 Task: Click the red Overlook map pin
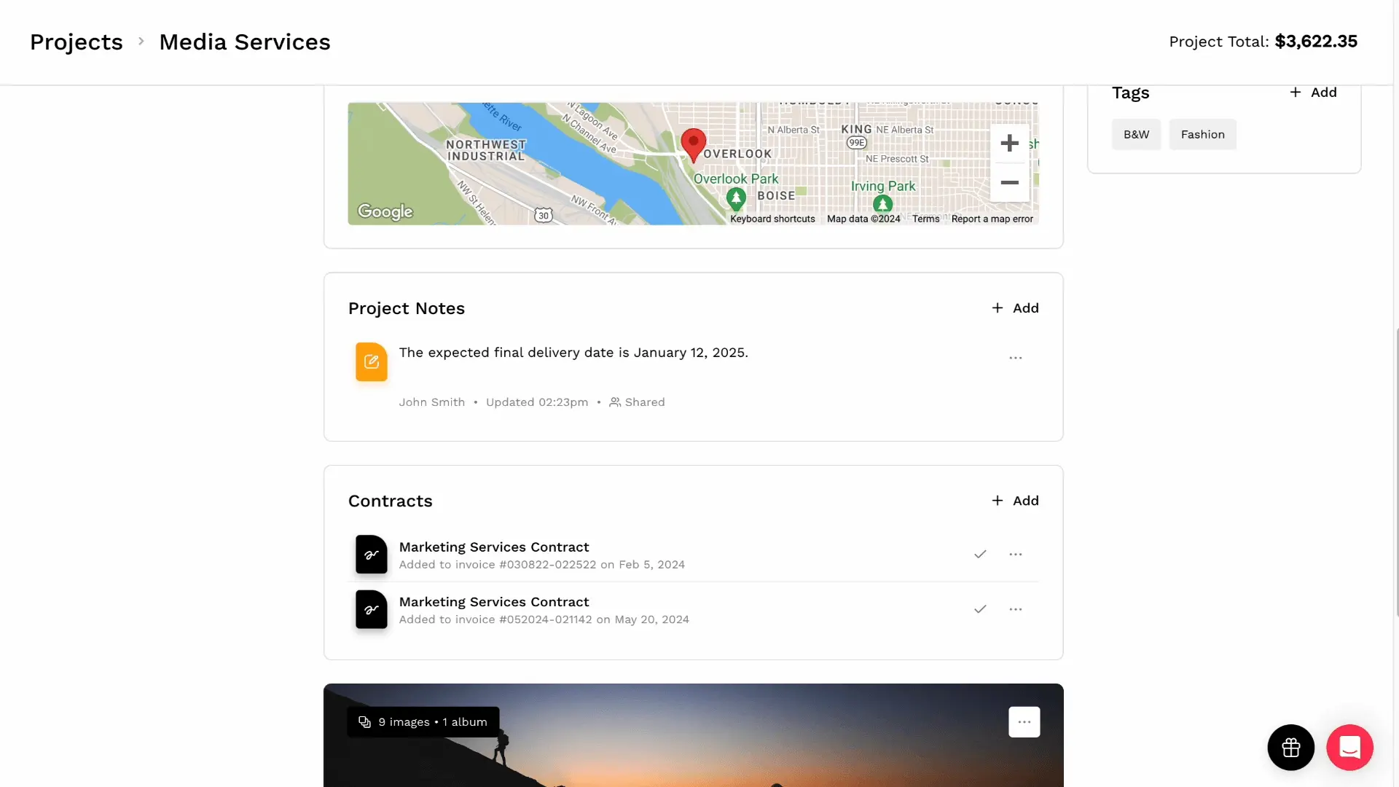tap(693, 144)
